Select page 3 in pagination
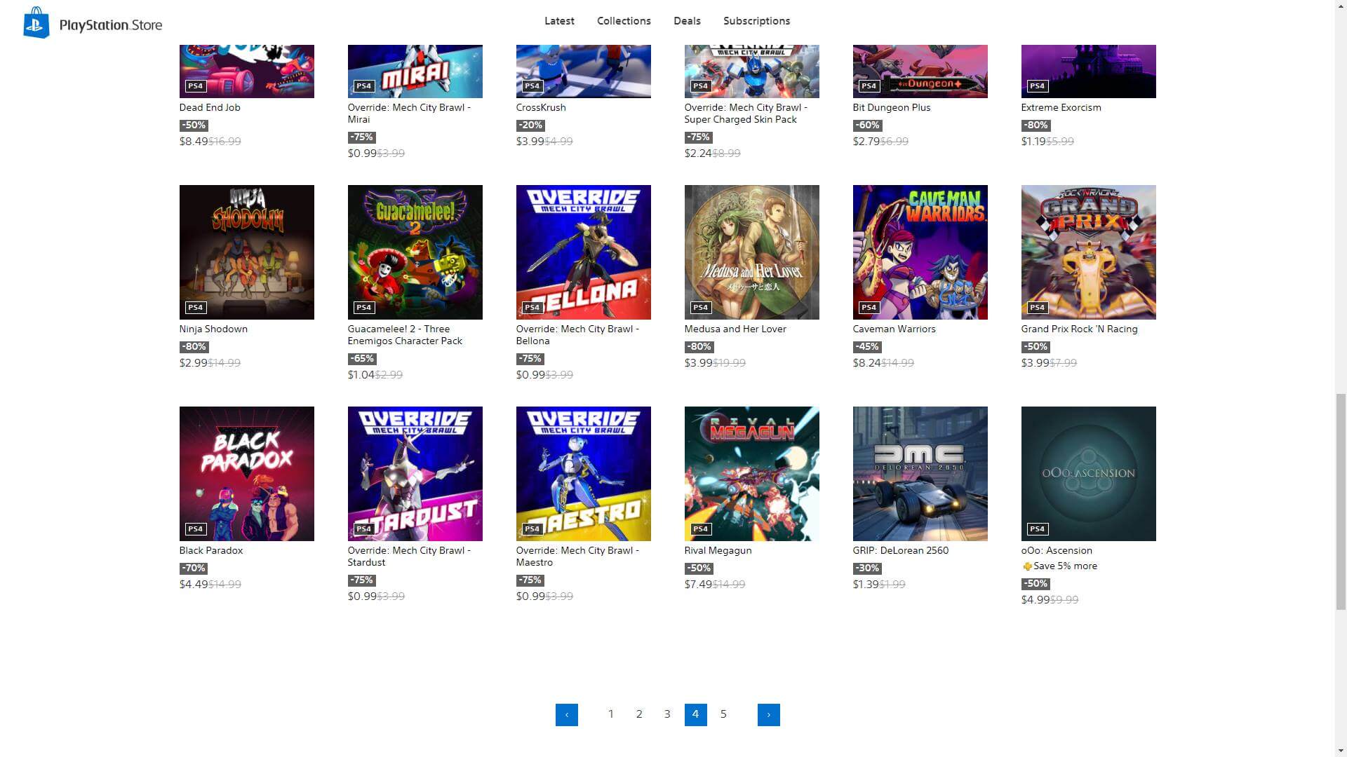The height and width of the screenshot is (757, 1347). (667, 714)
